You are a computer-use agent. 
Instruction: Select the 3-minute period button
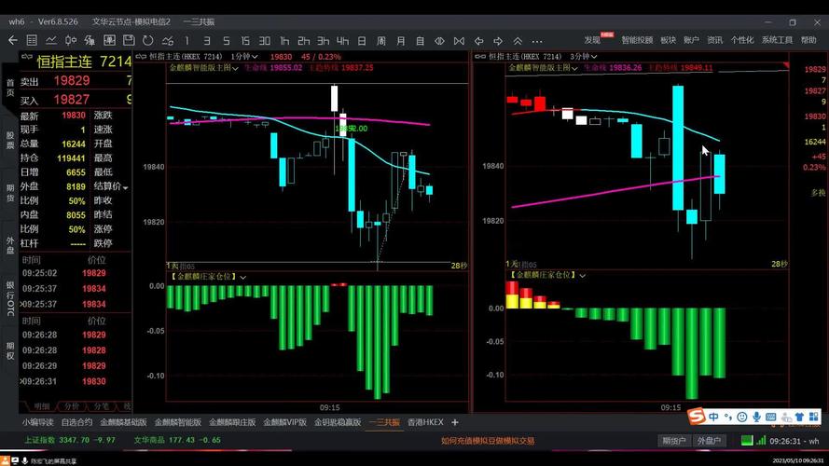(x=207, y=40)
